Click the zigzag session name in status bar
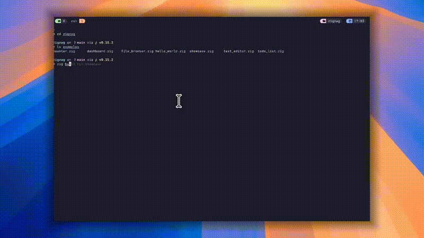Screen dimensions: 424x238 (334, 21)
